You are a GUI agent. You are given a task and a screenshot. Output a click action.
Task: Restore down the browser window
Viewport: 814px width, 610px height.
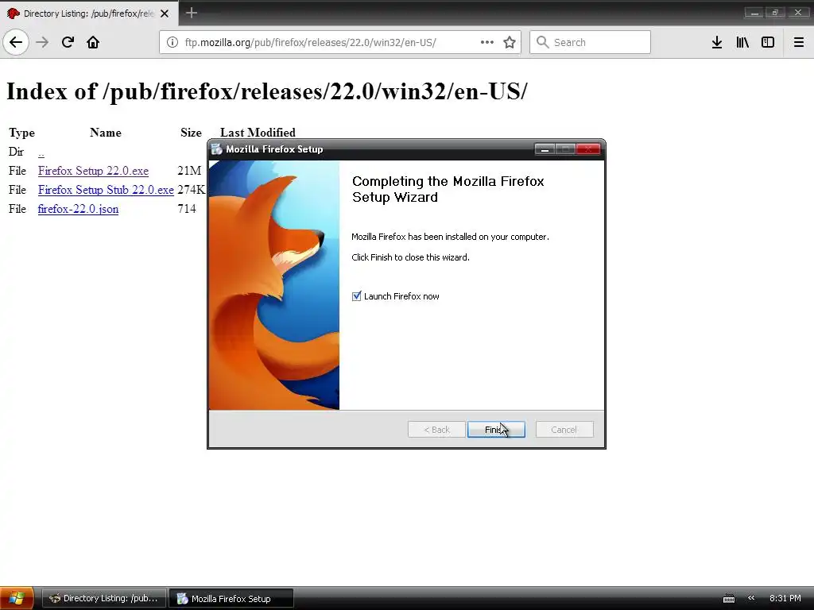(x=775, y=13)
